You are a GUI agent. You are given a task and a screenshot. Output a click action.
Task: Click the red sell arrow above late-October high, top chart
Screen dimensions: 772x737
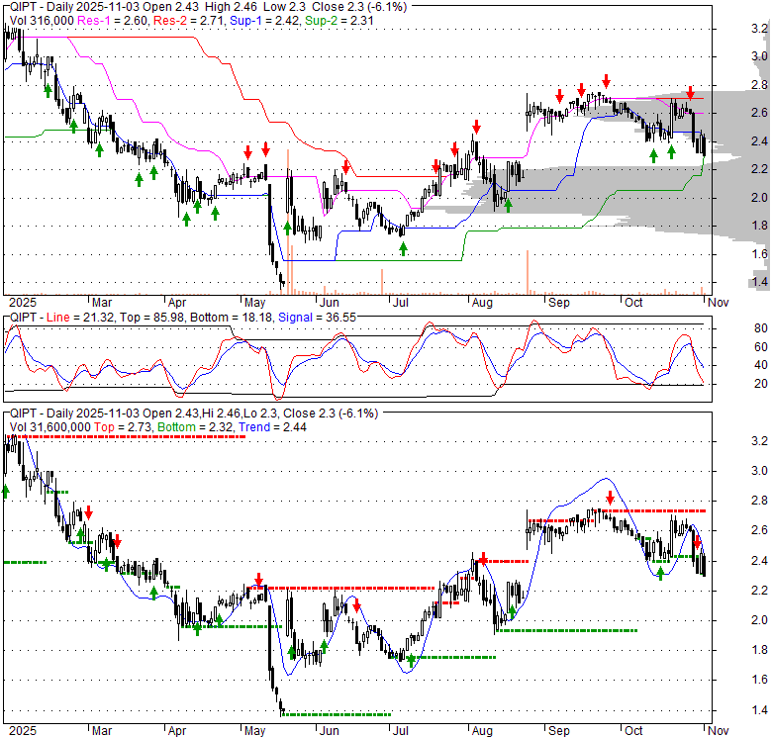[x=690, y=93]
